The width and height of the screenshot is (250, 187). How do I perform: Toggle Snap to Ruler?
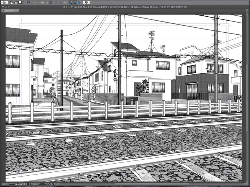pos(70,3)
